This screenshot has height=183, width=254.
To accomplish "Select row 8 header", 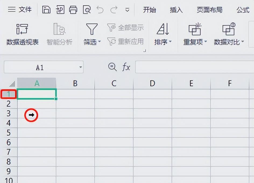I will [x=9, y=161].
